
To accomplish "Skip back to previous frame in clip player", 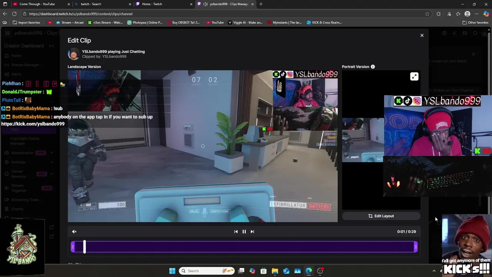I will click(236, 232).
